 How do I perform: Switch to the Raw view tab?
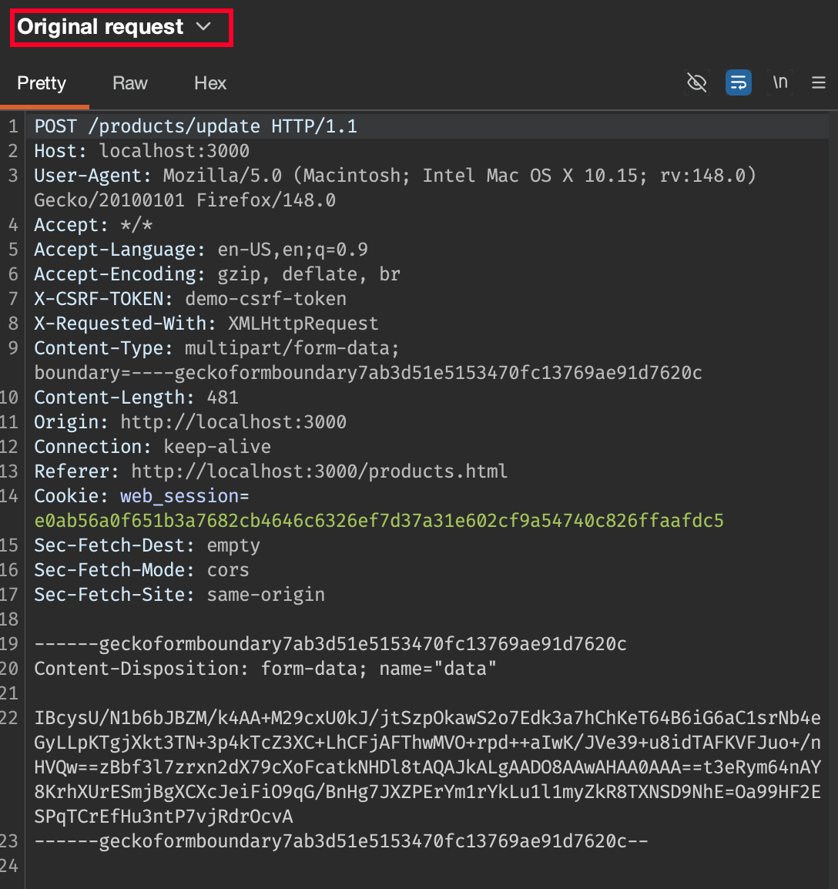tap(129, 83)
